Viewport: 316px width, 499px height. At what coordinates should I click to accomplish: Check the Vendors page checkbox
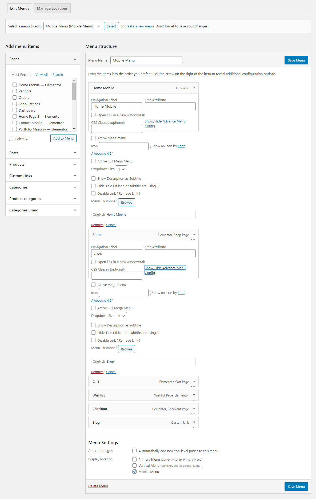[15, 91]
